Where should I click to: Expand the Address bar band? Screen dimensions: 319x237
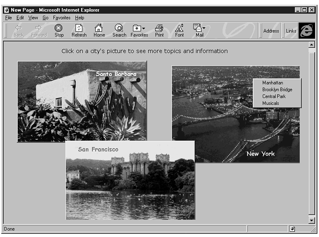[x=271, y=31]
